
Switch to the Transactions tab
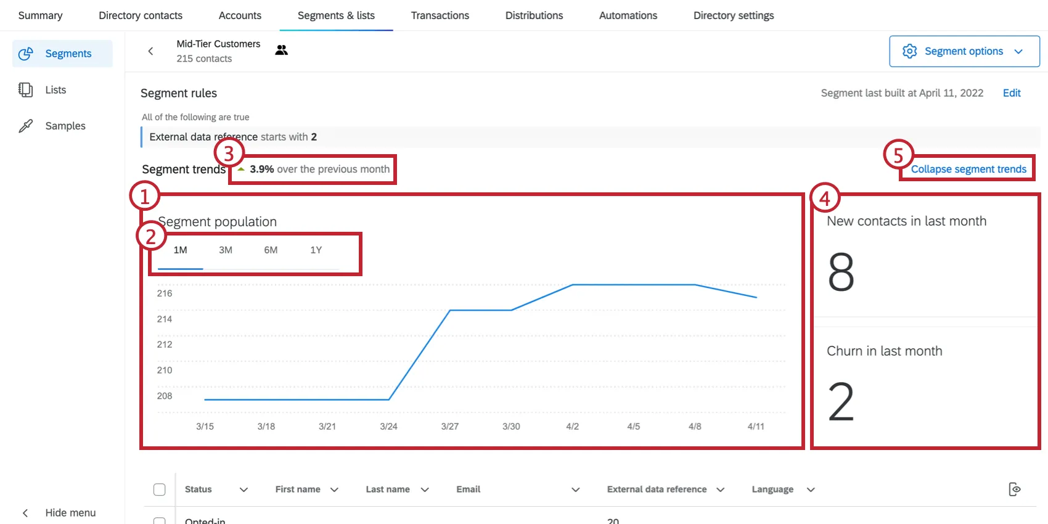[x=440, y=15]
